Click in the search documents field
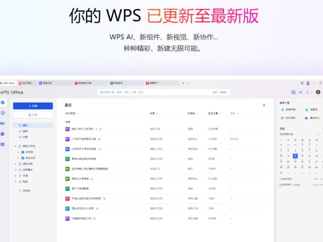The height and width of the screenshot is (242, 323). click(164, 92)
